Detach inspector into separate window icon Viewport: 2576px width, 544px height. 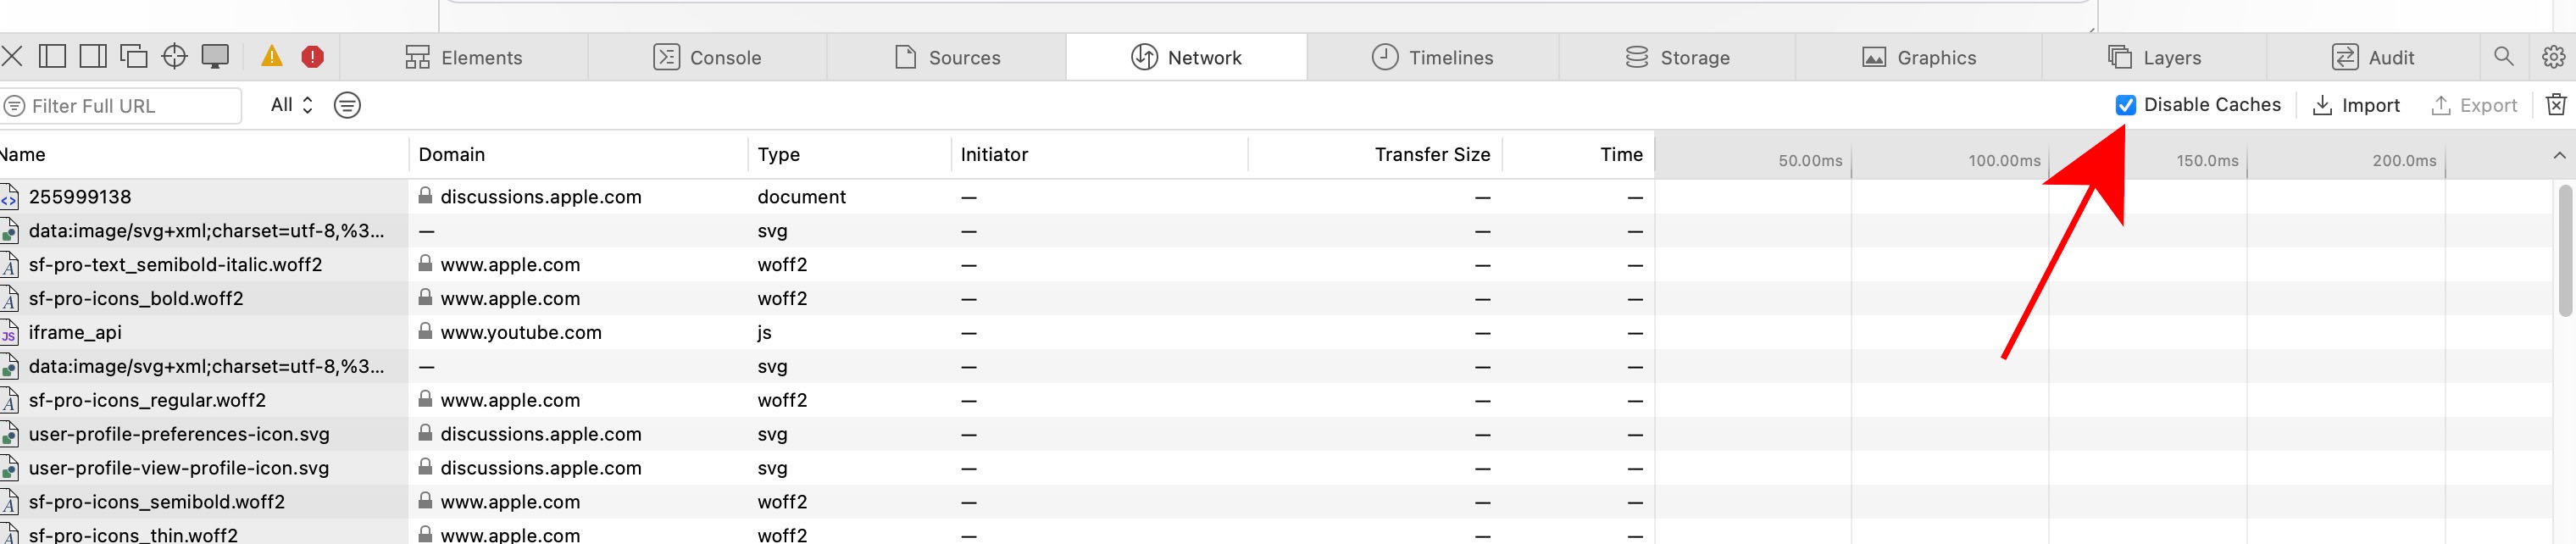click(x=133, y=56)
